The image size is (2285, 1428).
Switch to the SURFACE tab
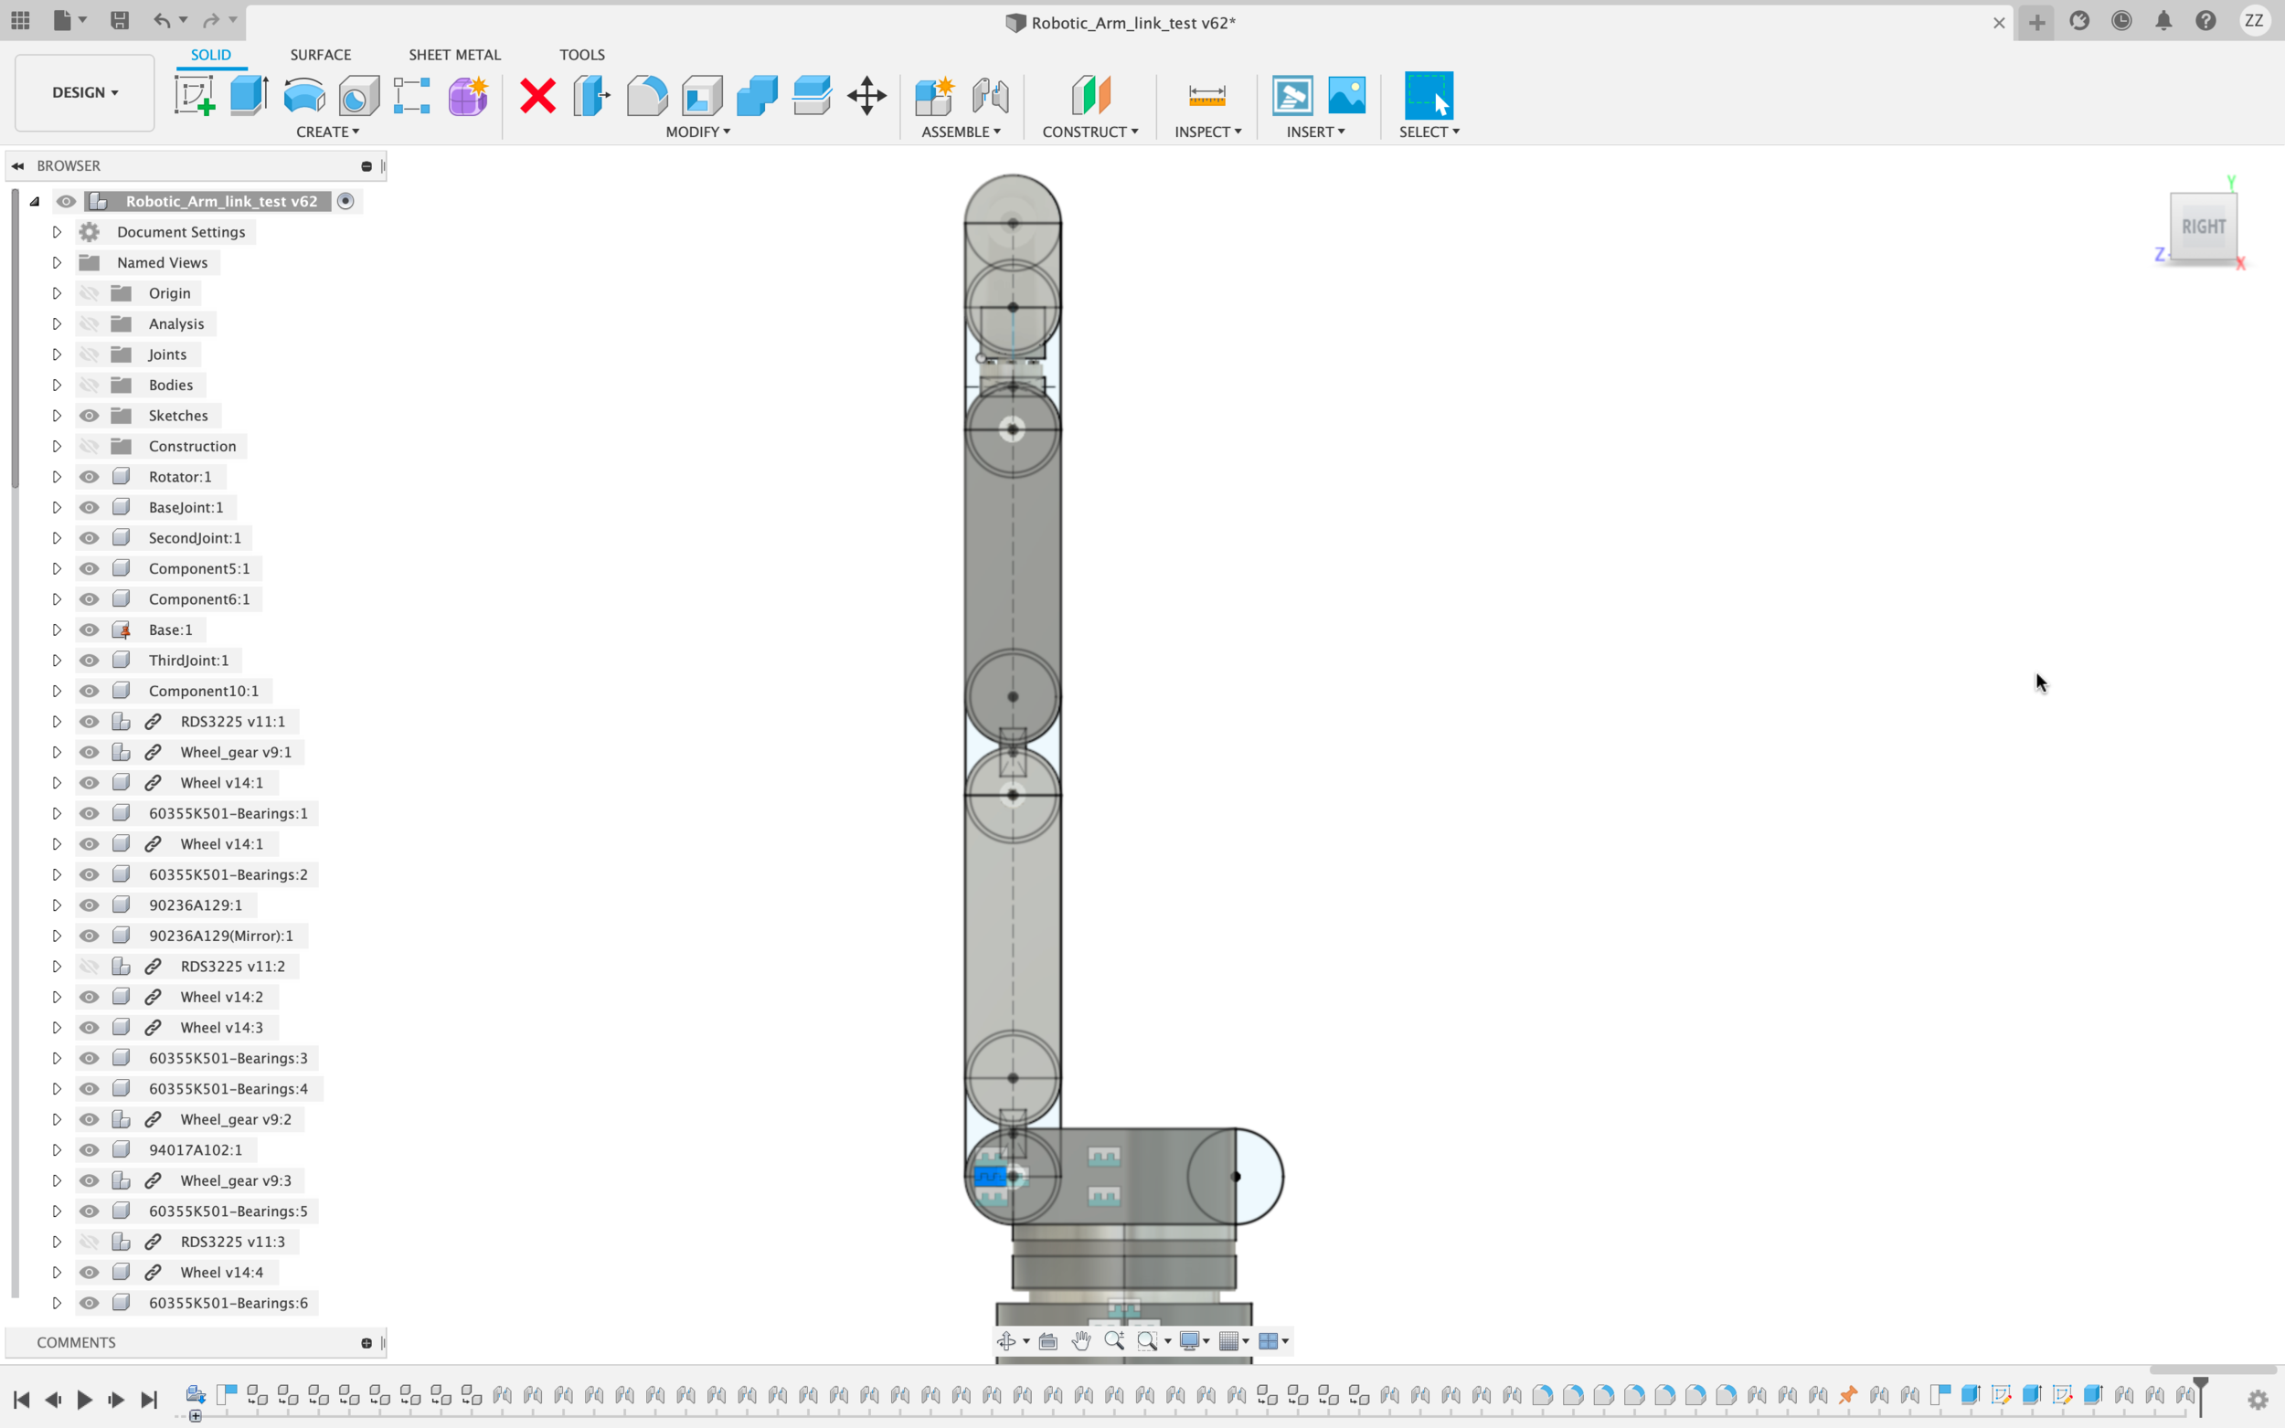pyautogui.click(x=320, y=55)
